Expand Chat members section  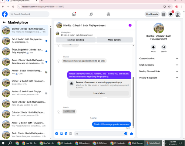point(159,65)
